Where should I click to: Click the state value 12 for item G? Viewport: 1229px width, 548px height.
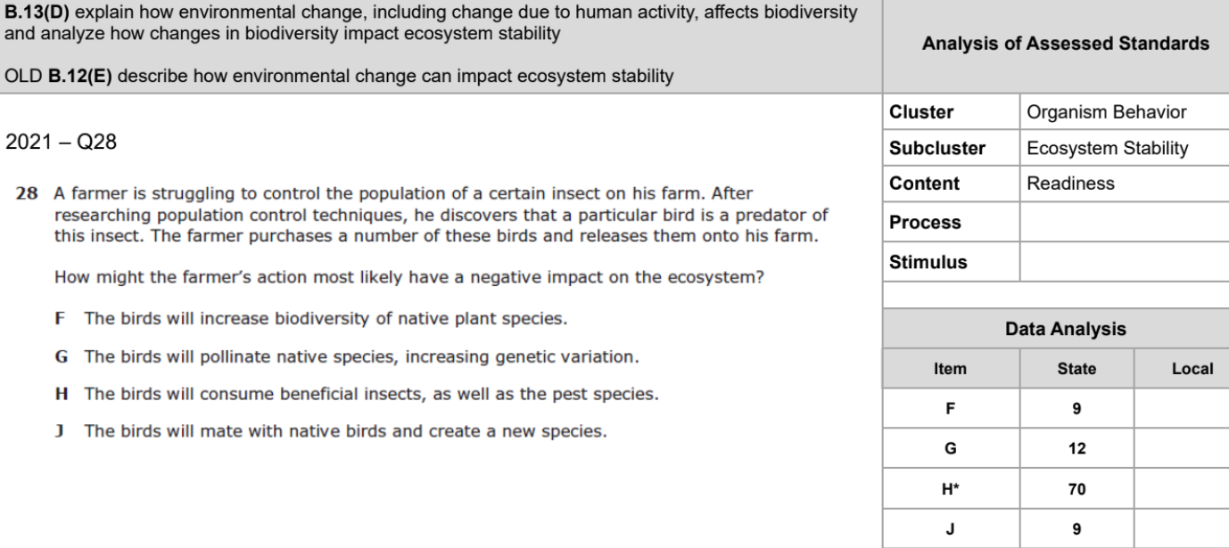tap(1076, 448)
